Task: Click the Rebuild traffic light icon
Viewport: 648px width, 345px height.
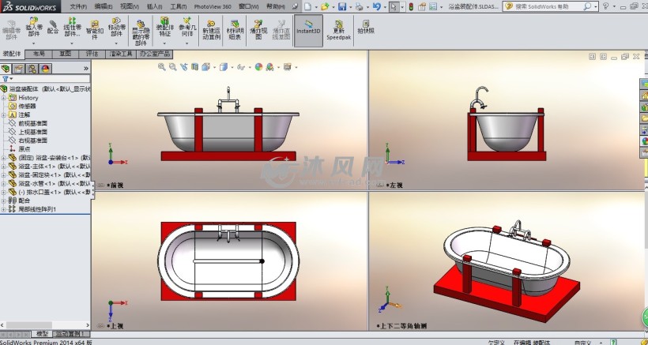Action: click(x=411, y=6)
